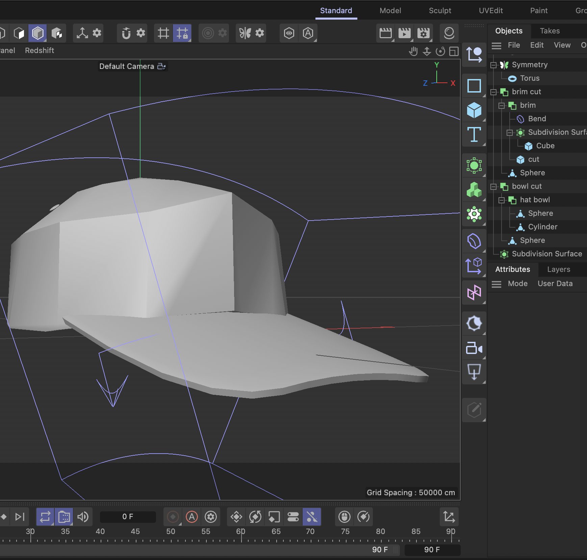The image size is (587, 560).
Task: Collapse the brim group in the Object Manager
Action: 501,105
